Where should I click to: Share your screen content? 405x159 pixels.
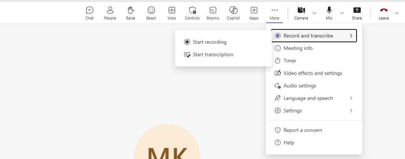[357, 13]
